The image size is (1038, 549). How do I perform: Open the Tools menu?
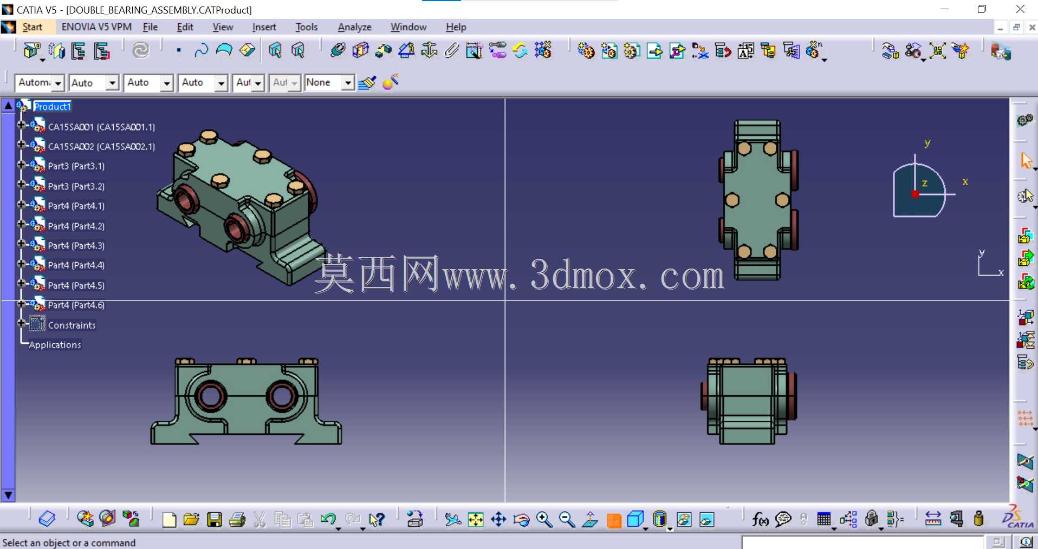tap(307, 27)
